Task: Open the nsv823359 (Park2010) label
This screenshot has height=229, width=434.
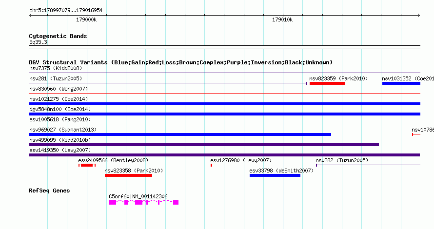Action: [x=338, y=78]
